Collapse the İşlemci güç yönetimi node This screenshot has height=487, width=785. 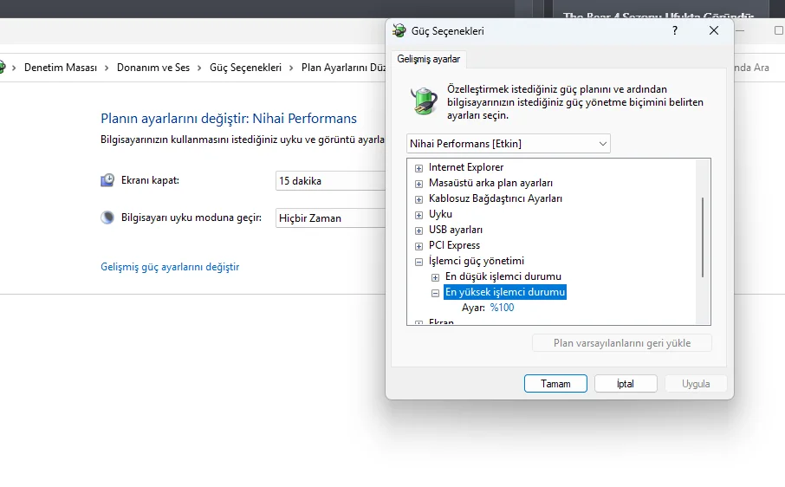(x=418, y=262)
